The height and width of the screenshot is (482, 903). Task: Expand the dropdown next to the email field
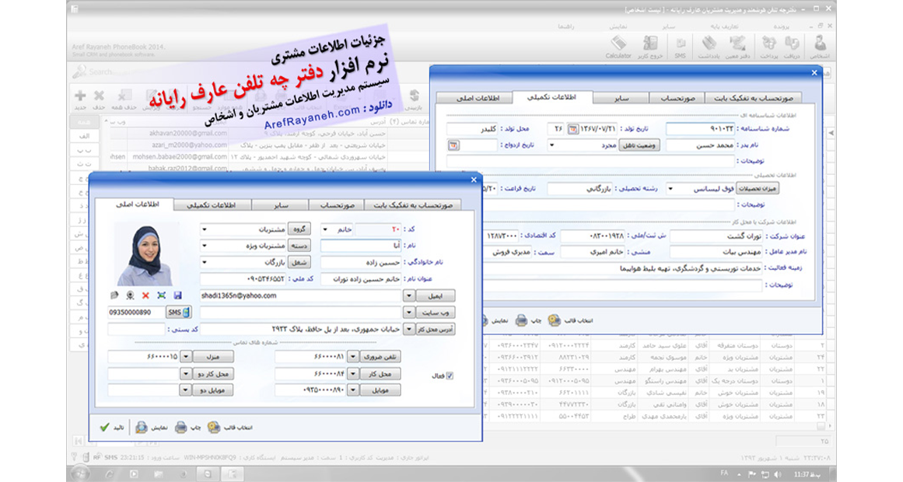[408, 295]
